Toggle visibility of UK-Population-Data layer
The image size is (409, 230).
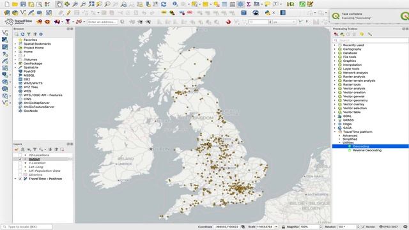coord(20,171)
